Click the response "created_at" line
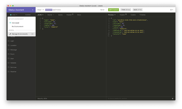 click(x=128, y=32)
